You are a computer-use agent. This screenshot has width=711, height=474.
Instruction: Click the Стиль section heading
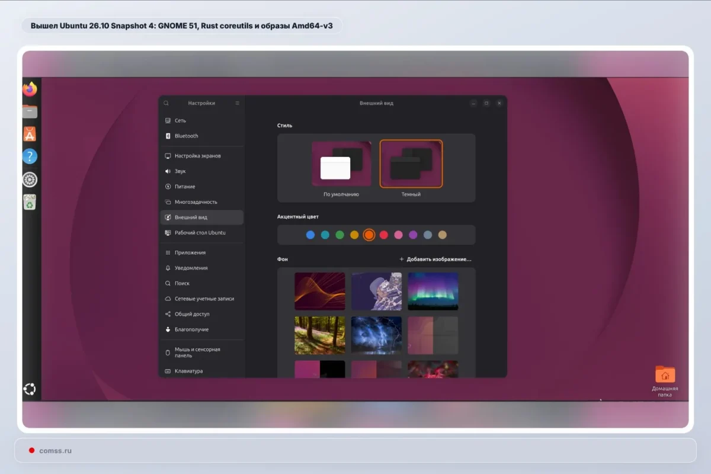click(x=284, y=126)
